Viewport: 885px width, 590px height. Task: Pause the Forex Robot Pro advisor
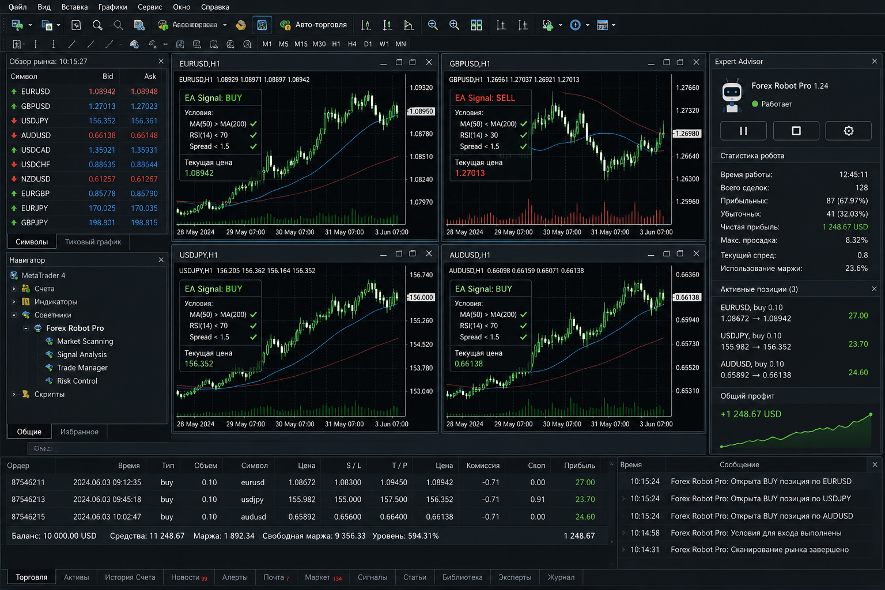pyautogui.click(x=743, y=131)
